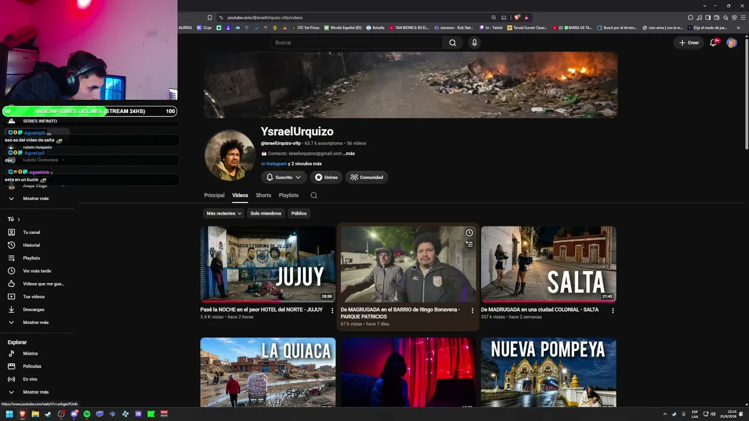Screen dimensions: 749x421
Task: Open options menu for PARQUE PATRICIOS video
Action: (473, 310)
